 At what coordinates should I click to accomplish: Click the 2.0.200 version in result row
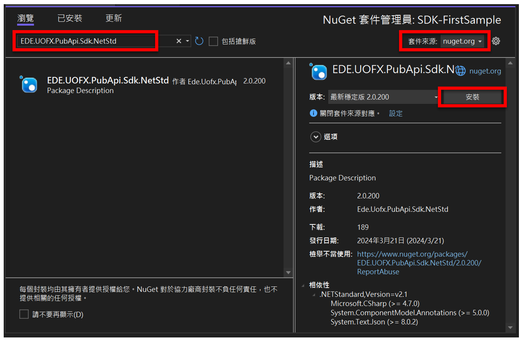coord(254,81)
